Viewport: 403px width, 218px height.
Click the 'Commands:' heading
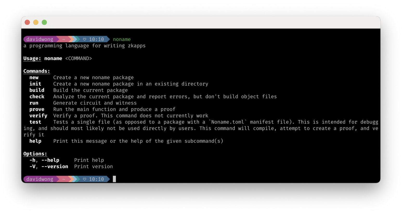coord(37,71)
